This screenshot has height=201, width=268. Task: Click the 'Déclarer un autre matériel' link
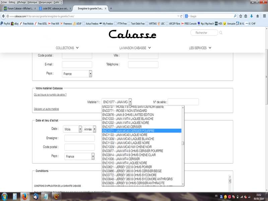[x=46, y=109]
